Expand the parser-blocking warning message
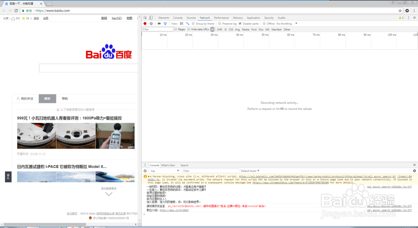The height and width of the screenshot is (228, 418). coord(149,176)
